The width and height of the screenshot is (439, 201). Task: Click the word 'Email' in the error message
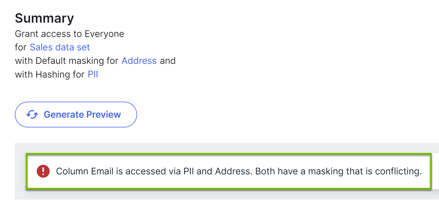click(106, 171)
